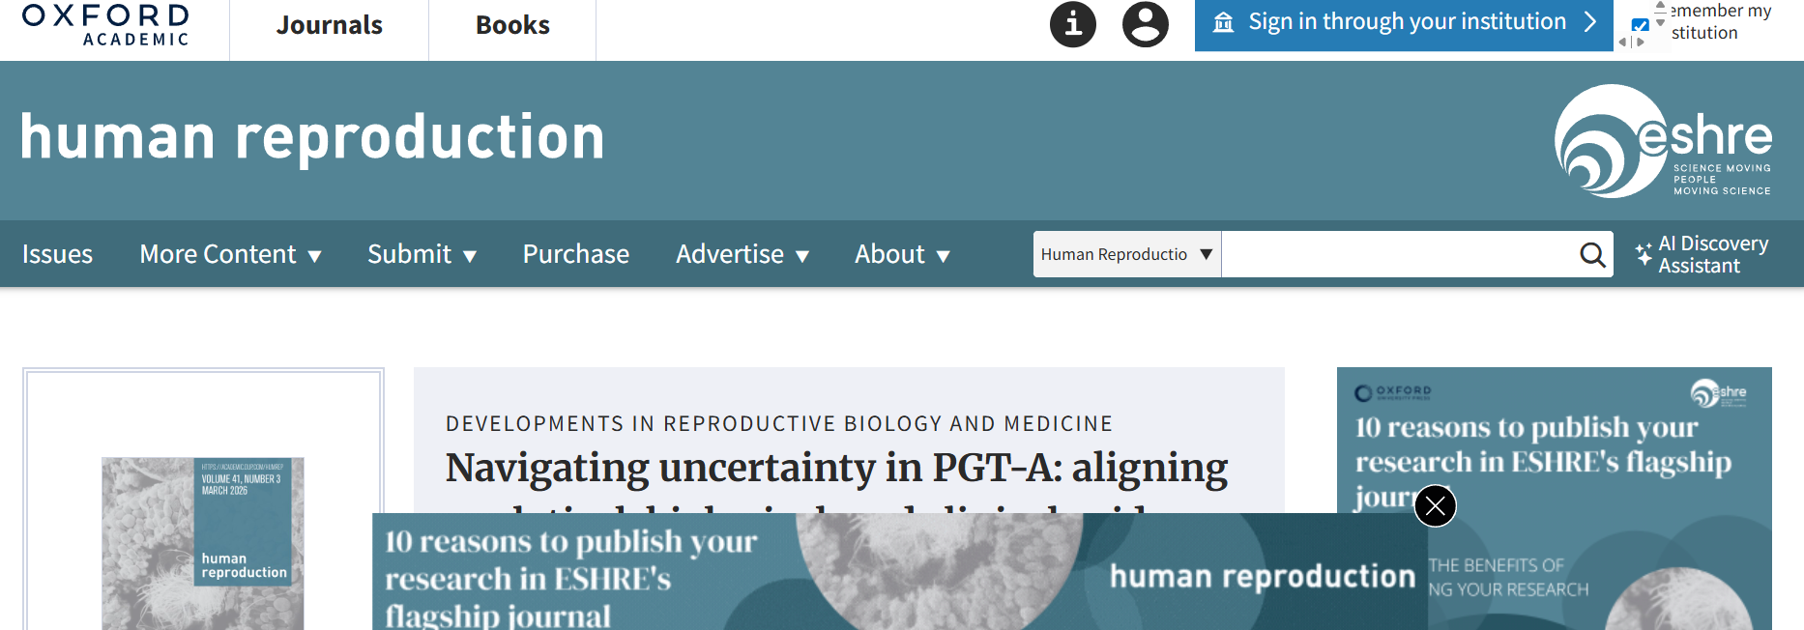This screenshot has width=1804, height=630.
Task: Expand the Submit menu
Action: [422, 254]
